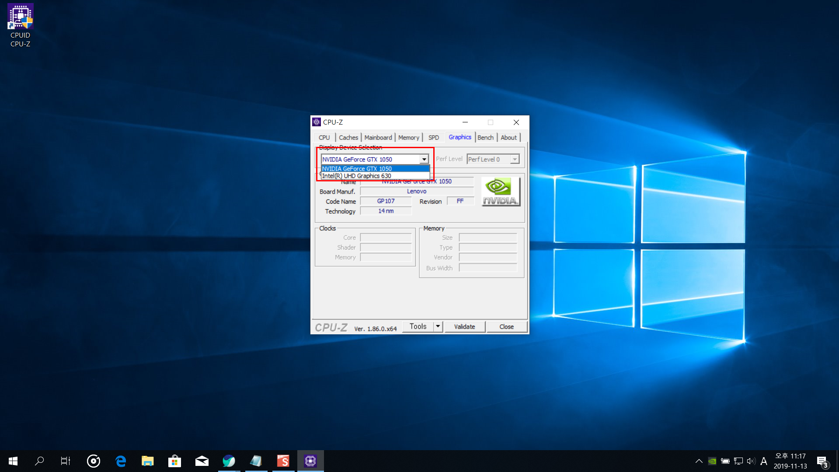
Task: Open network status tray icon
Action: tap(738, 461)
